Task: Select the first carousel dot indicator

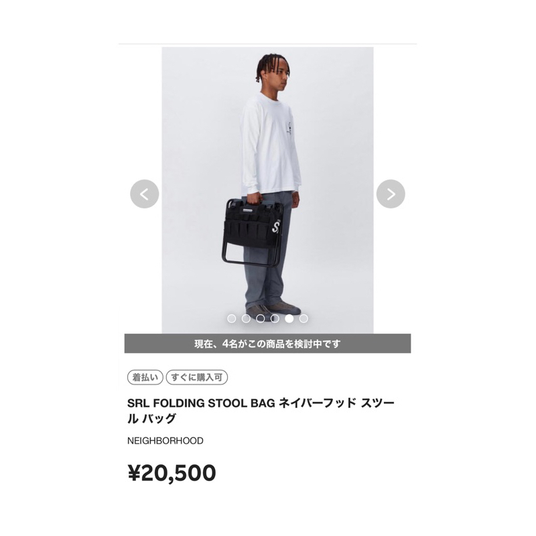Action: coord(231,319)
